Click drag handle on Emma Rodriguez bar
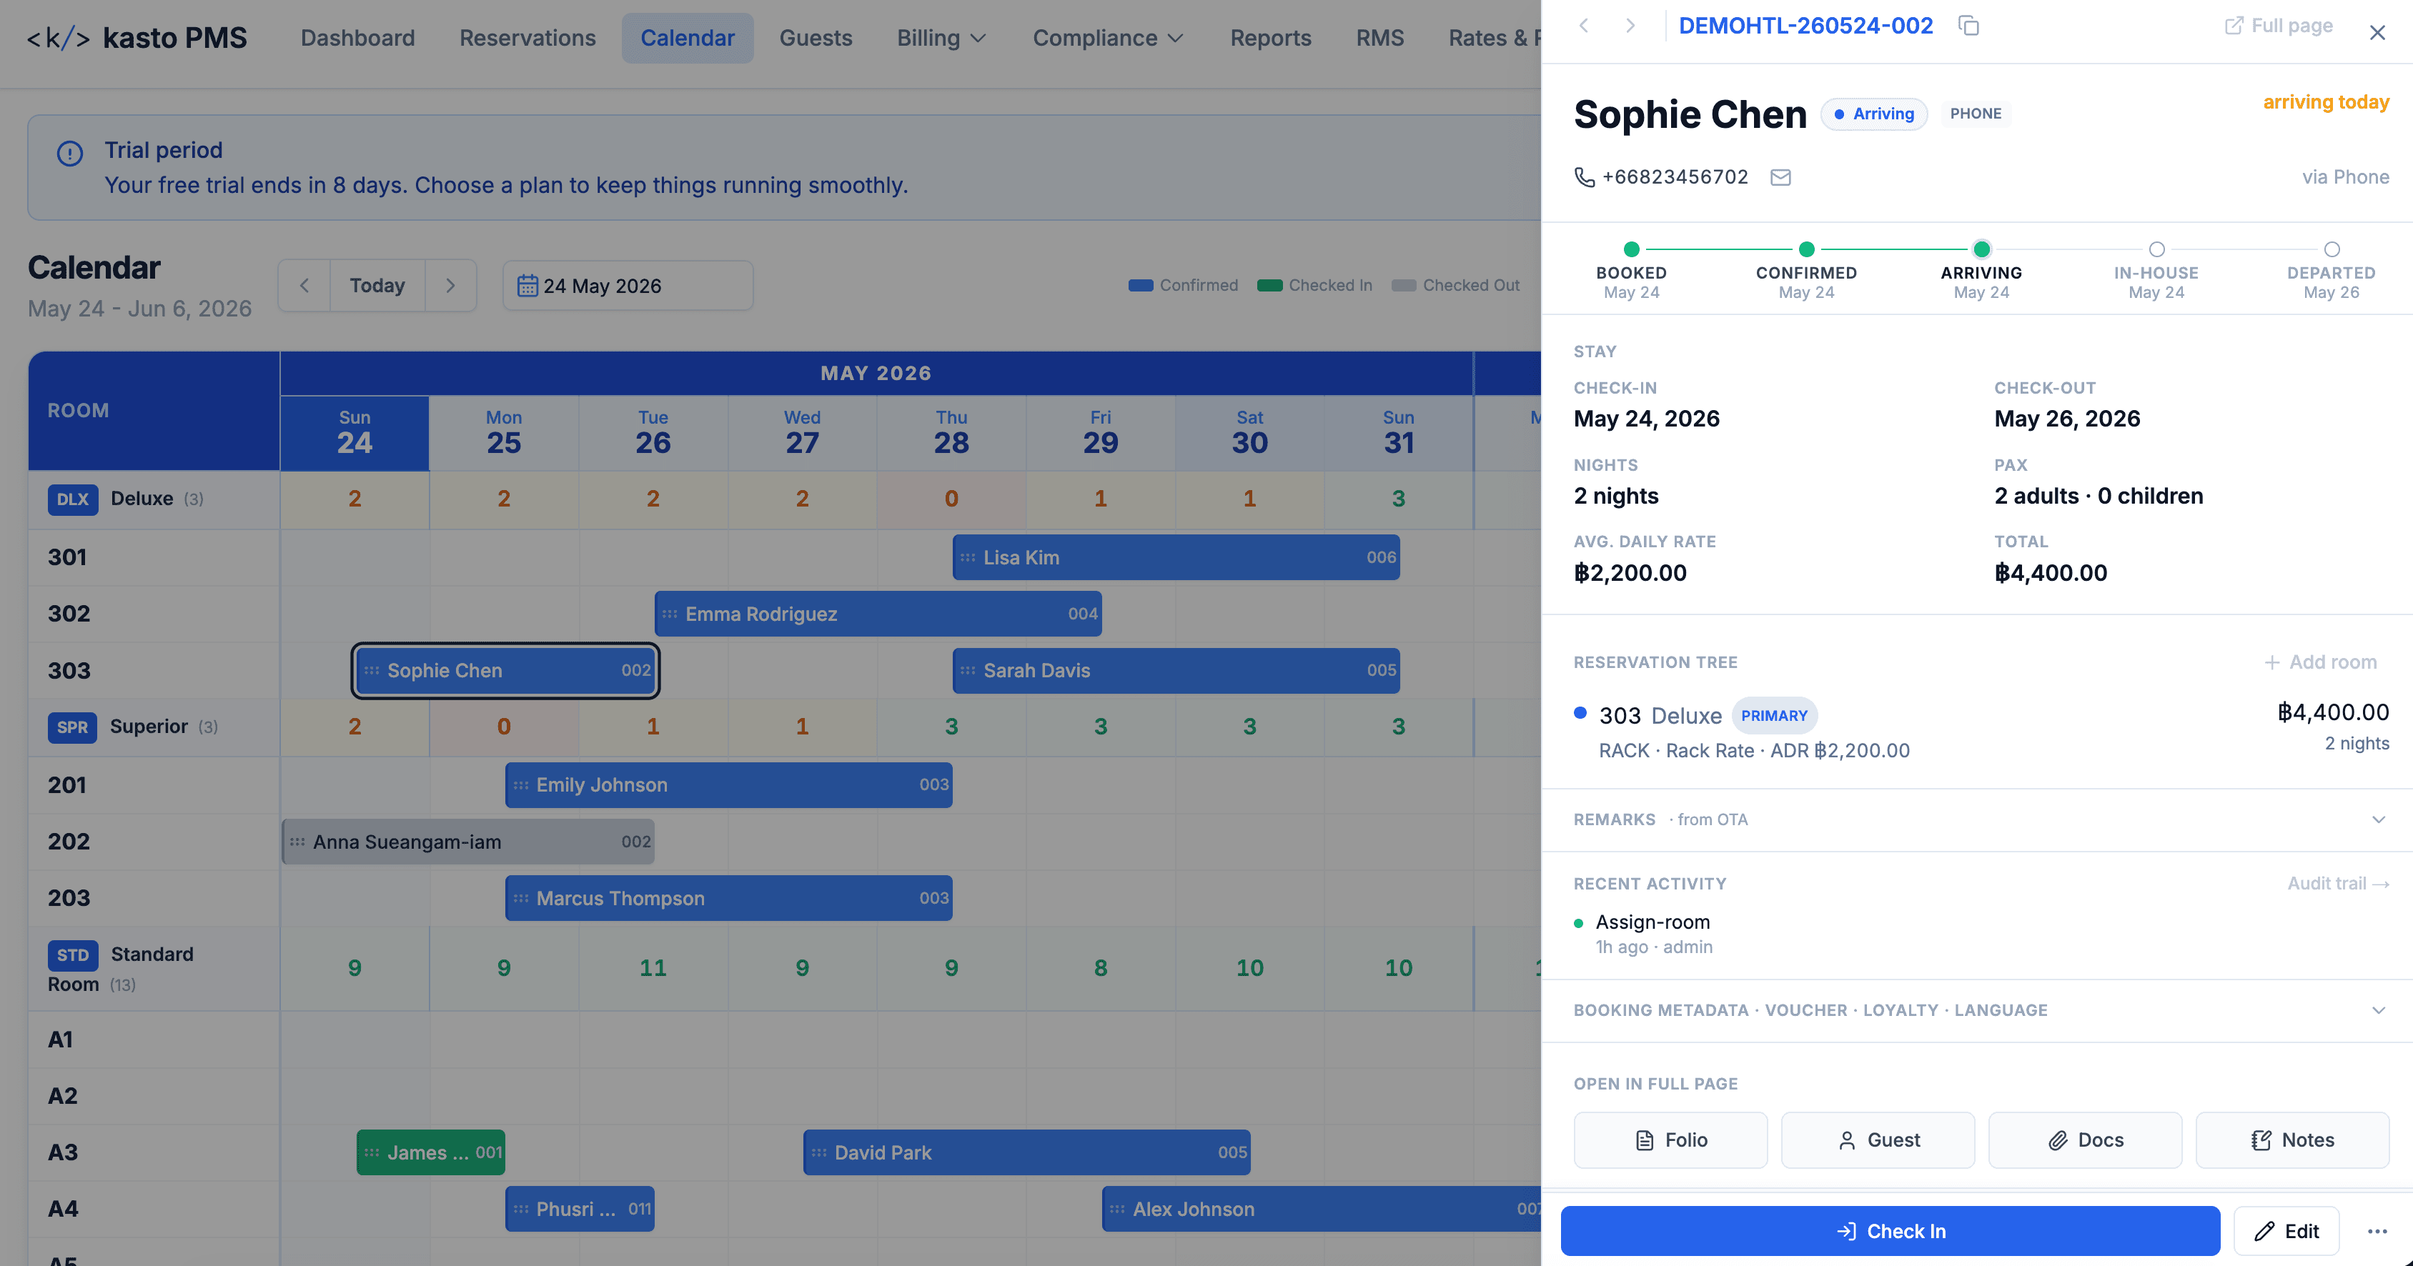The image size is (2413, 1266). 670,614
